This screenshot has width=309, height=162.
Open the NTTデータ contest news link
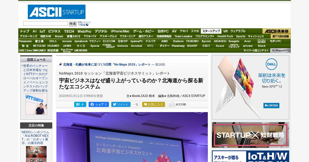click(x=36, y=78)
